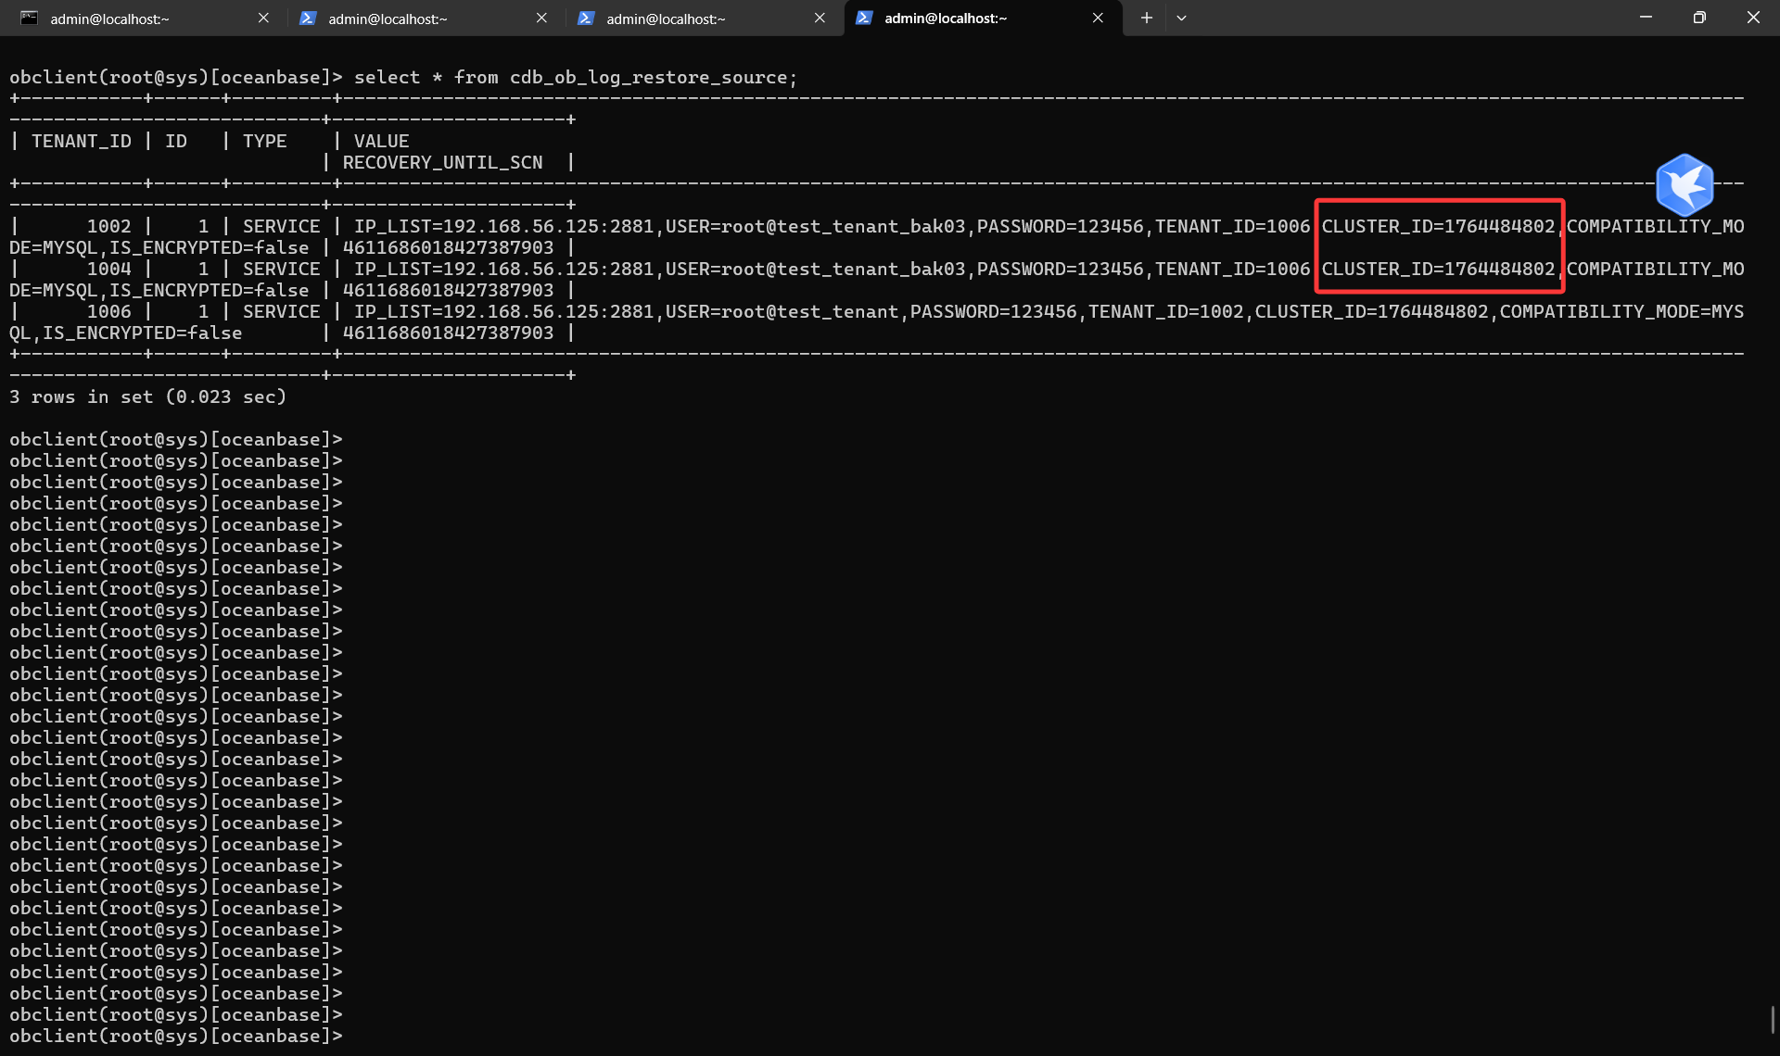Image resolution: width=1780 pixels, height=1056 pixels.
Task: Switch to second admin@localhost tab title
Action: (x=388, y=19)
